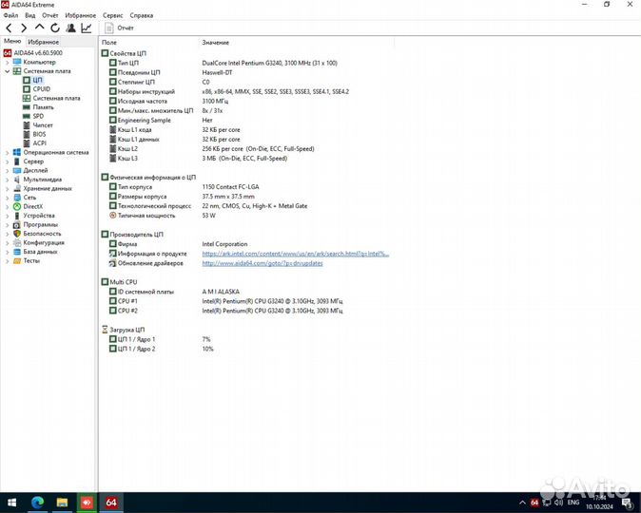The image size is (641, 513).
Task: Select BIOS under Системная плата
Action: pos(39,134)
